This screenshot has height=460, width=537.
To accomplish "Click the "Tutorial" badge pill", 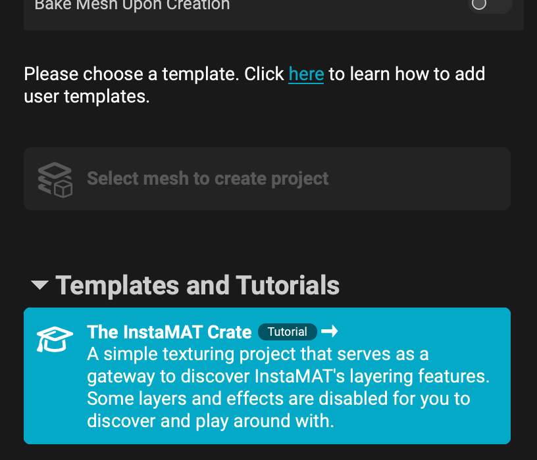I will click(287, 332).
